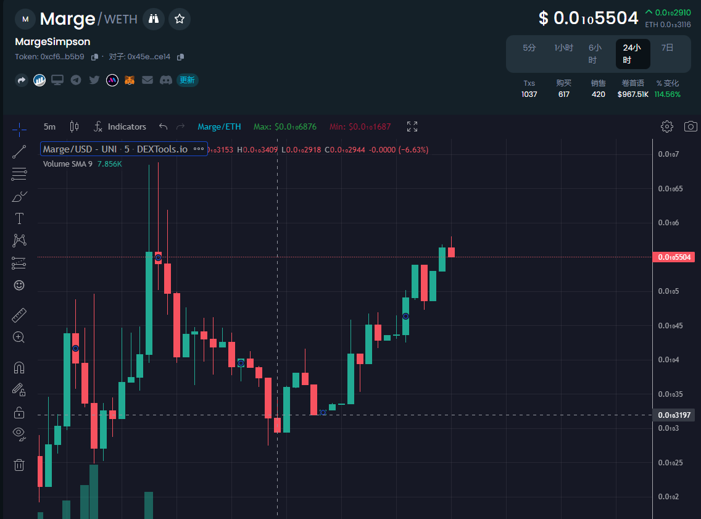Select the pattern drawing tool
Screen dimensions: 701x519
[x=19, y=241]
